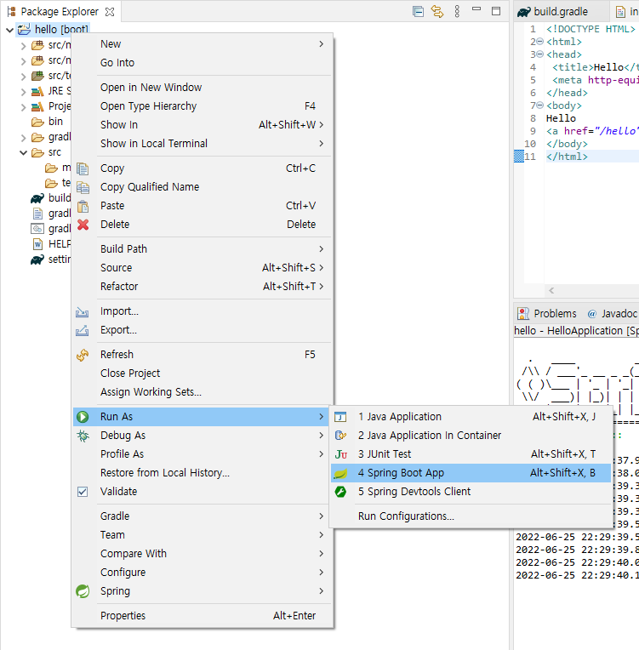Open the Refactor submenu

tap(203, 287)
